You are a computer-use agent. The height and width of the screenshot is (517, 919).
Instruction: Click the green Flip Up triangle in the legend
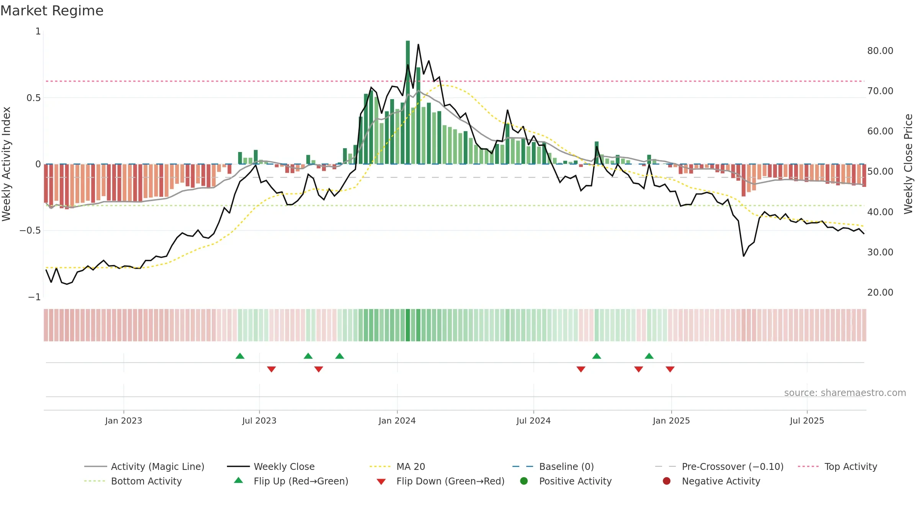(x=239, y=480)
